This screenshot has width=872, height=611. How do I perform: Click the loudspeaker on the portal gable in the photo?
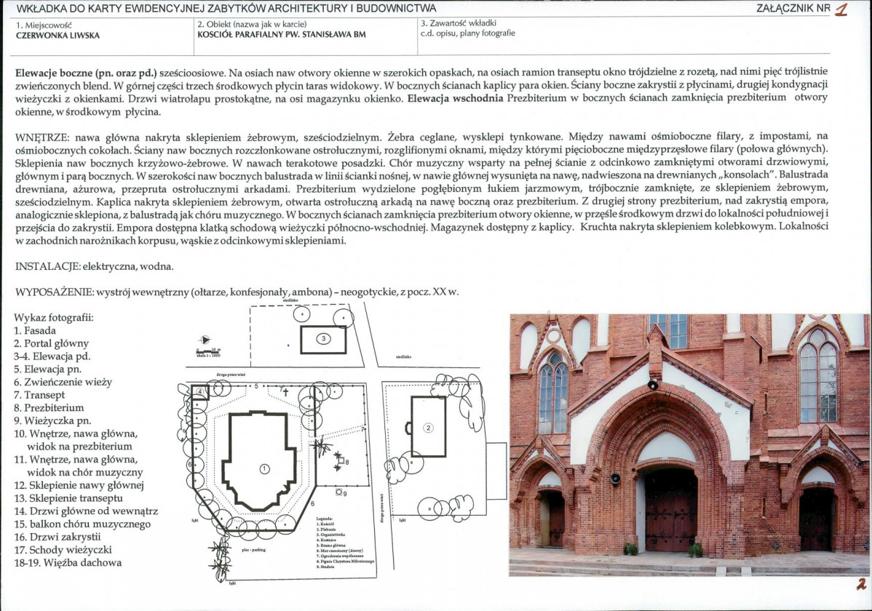[x=652, y=384]
